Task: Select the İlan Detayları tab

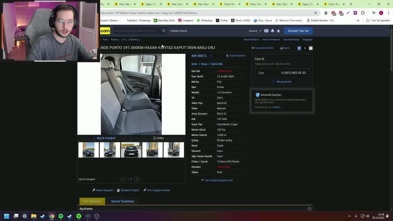Action: [x=92, y=201]
